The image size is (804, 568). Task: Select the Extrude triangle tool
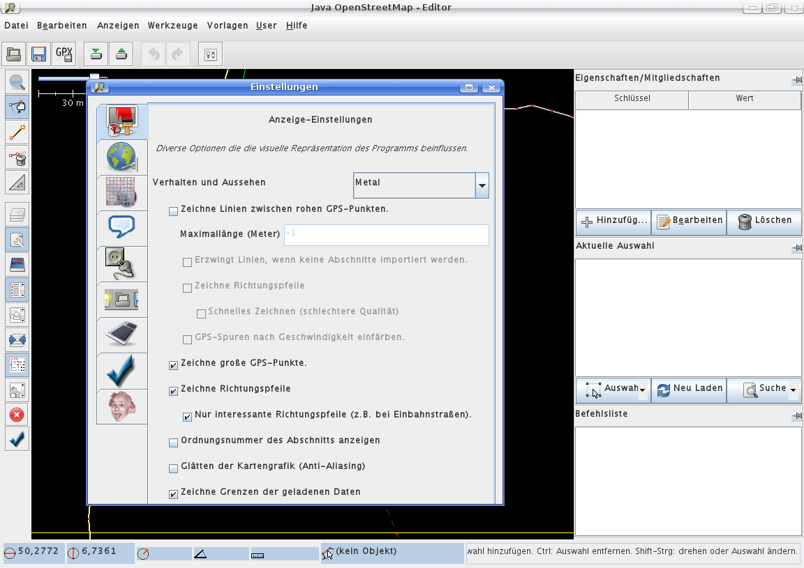point(17,183)
